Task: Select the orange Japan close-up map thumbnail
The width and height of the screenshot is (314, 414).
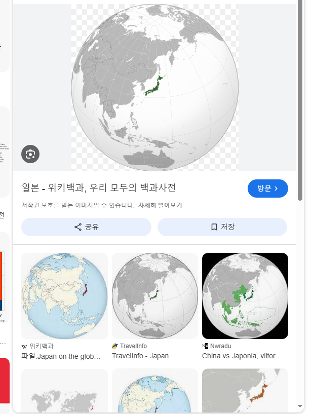Action: pyautogui.click(x=245, y=391)
